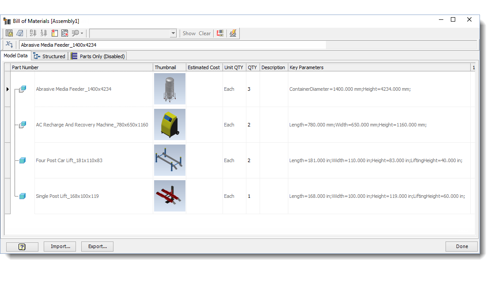Open the Parts Only (Disabled) tab
Image resolution: width=491 pixels, height=282 pixels.
point(97,56)
